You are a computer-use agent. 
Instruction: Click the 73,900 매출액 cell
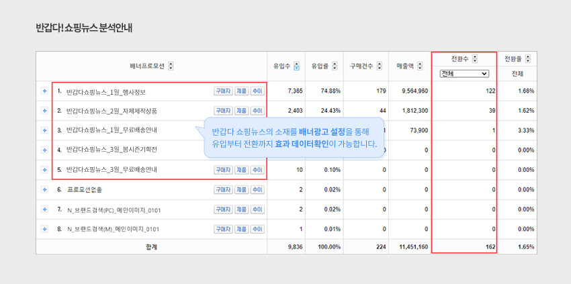(419, 130)
